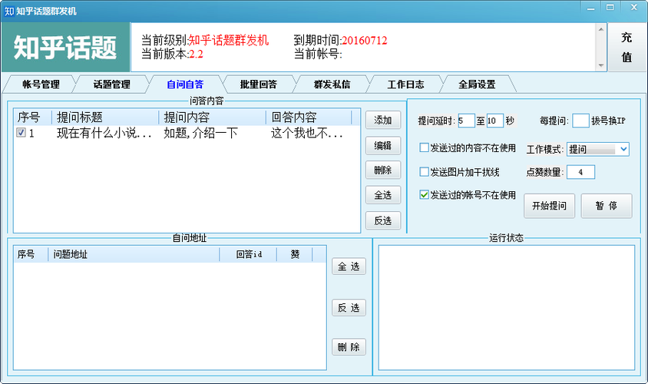This screenshot has height=384, width=648.
Task: Click the 回答id column header
Action: [x=248, y=254]
